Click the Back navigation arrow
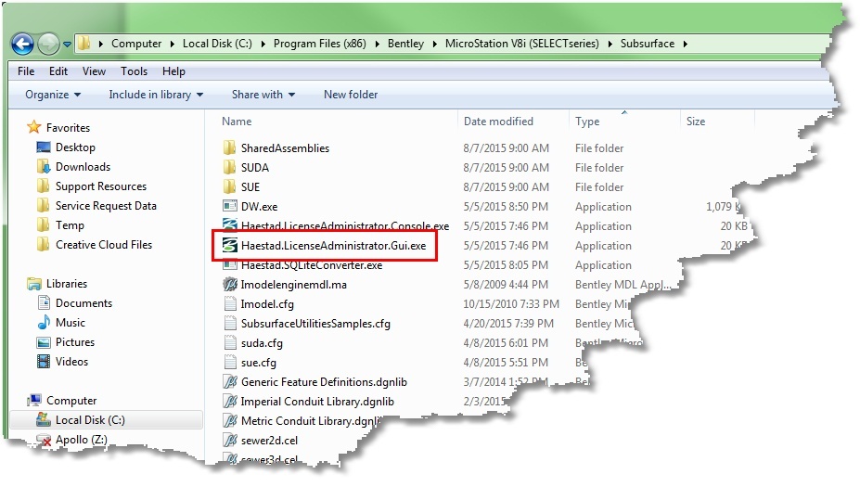860x487 pixels. click(x=22, y=44)
